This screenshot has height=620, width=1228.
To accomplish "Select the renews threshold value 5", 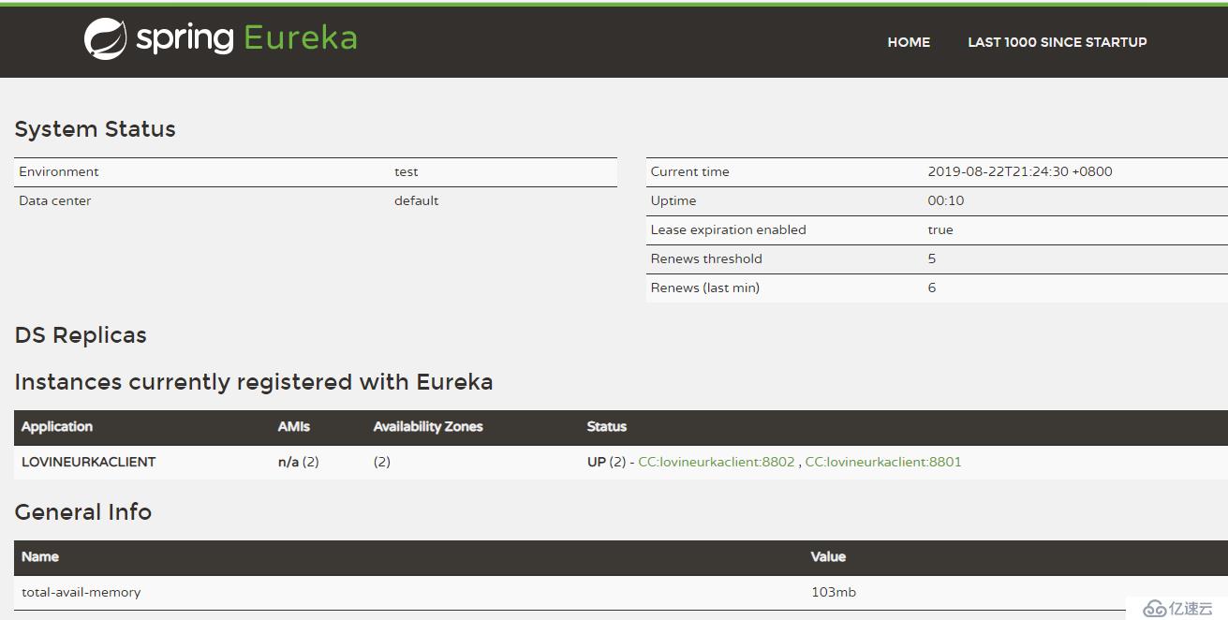I will (x=932, y=258).
